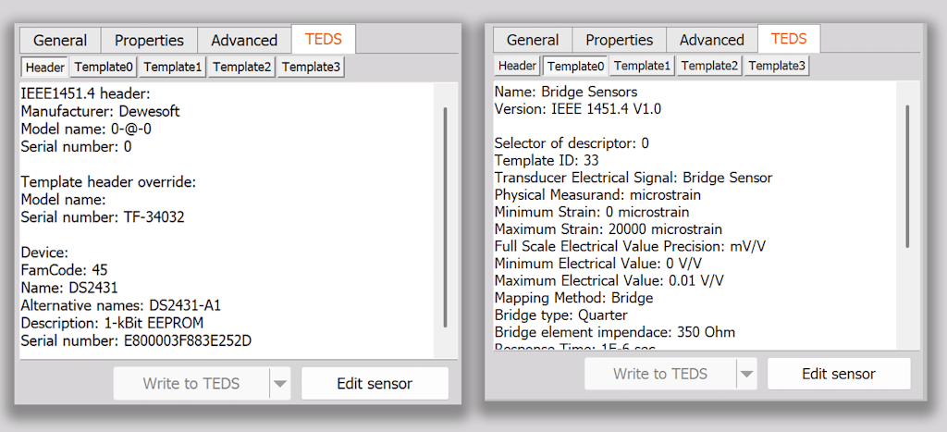Click 'Serial number: E800003F883E252D' line
The width and height of the screenshot is (947, 432).
point(136,340)
